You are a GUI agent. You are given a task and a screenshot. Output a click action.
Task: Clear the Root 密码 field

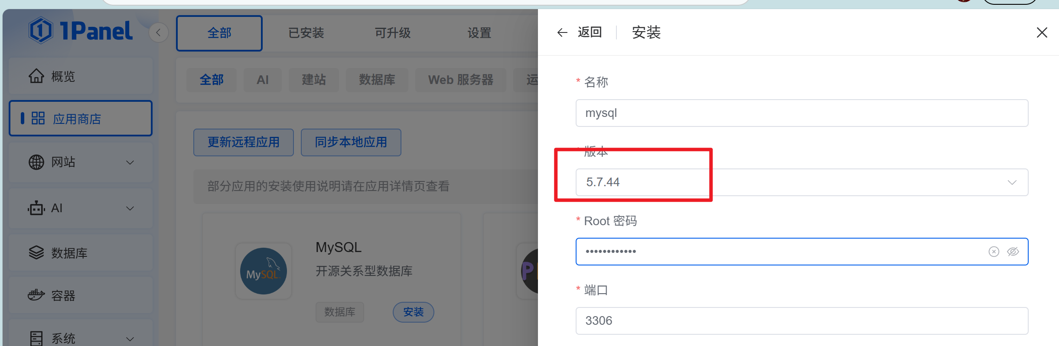994,252
